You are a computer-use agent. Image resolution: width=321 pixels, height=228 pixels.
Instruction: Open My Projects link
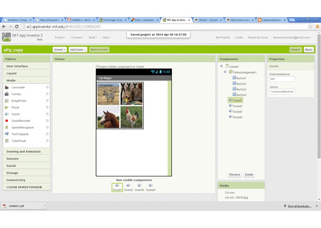(x=223, y=38)
